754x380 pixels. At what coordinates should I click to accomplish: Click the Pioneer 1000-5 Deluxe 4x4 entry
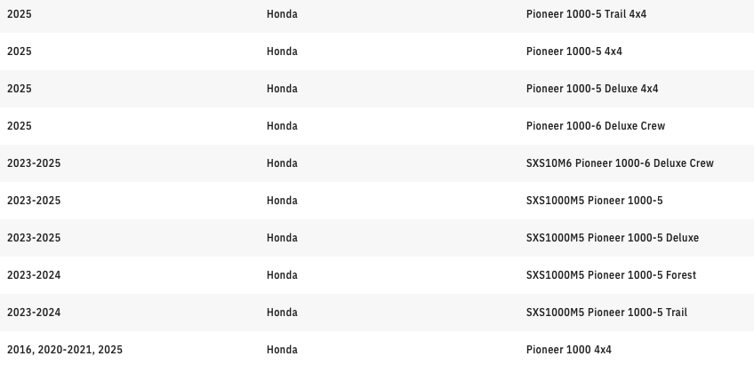591,89
